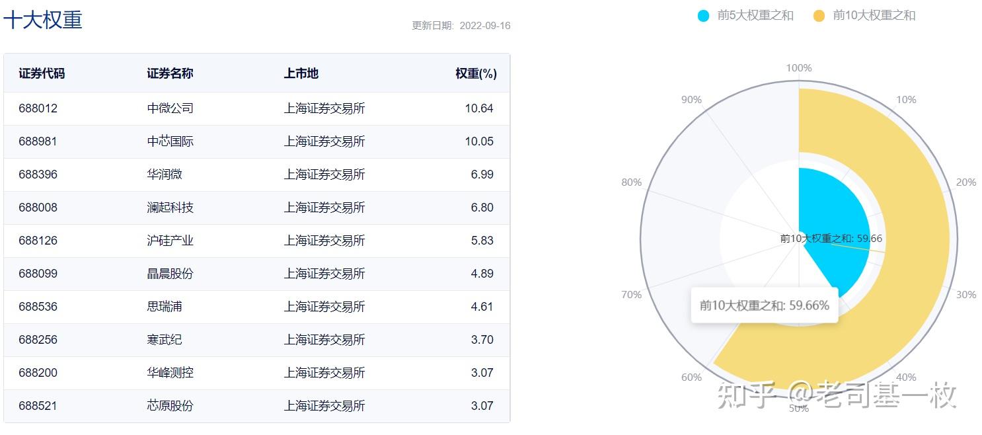Click the security name 华峰测控
The height and width of the screenshot is (435, 982).
coord(170,373)
